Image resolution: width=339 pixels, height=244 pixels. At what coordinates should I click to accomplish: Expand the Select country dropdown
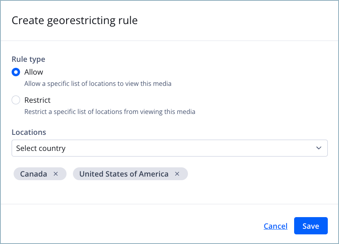click(x=169, y=148)
